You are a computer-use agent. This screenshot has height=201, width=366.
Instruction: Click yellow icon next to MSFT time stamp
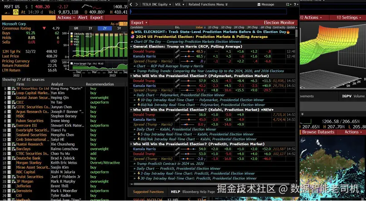coord(16,12)
